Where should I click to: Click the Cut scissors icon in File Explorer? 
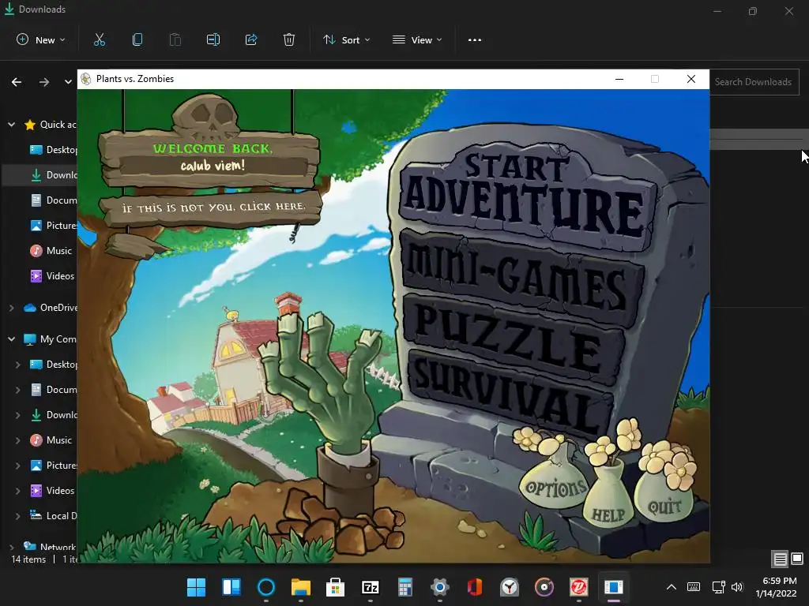tap(100, 39)
